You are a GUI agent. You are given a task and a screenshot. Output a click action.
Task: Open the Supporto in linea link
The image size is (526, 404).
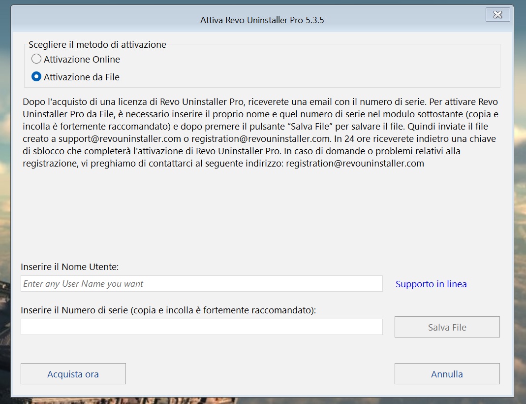pos(431,284)
